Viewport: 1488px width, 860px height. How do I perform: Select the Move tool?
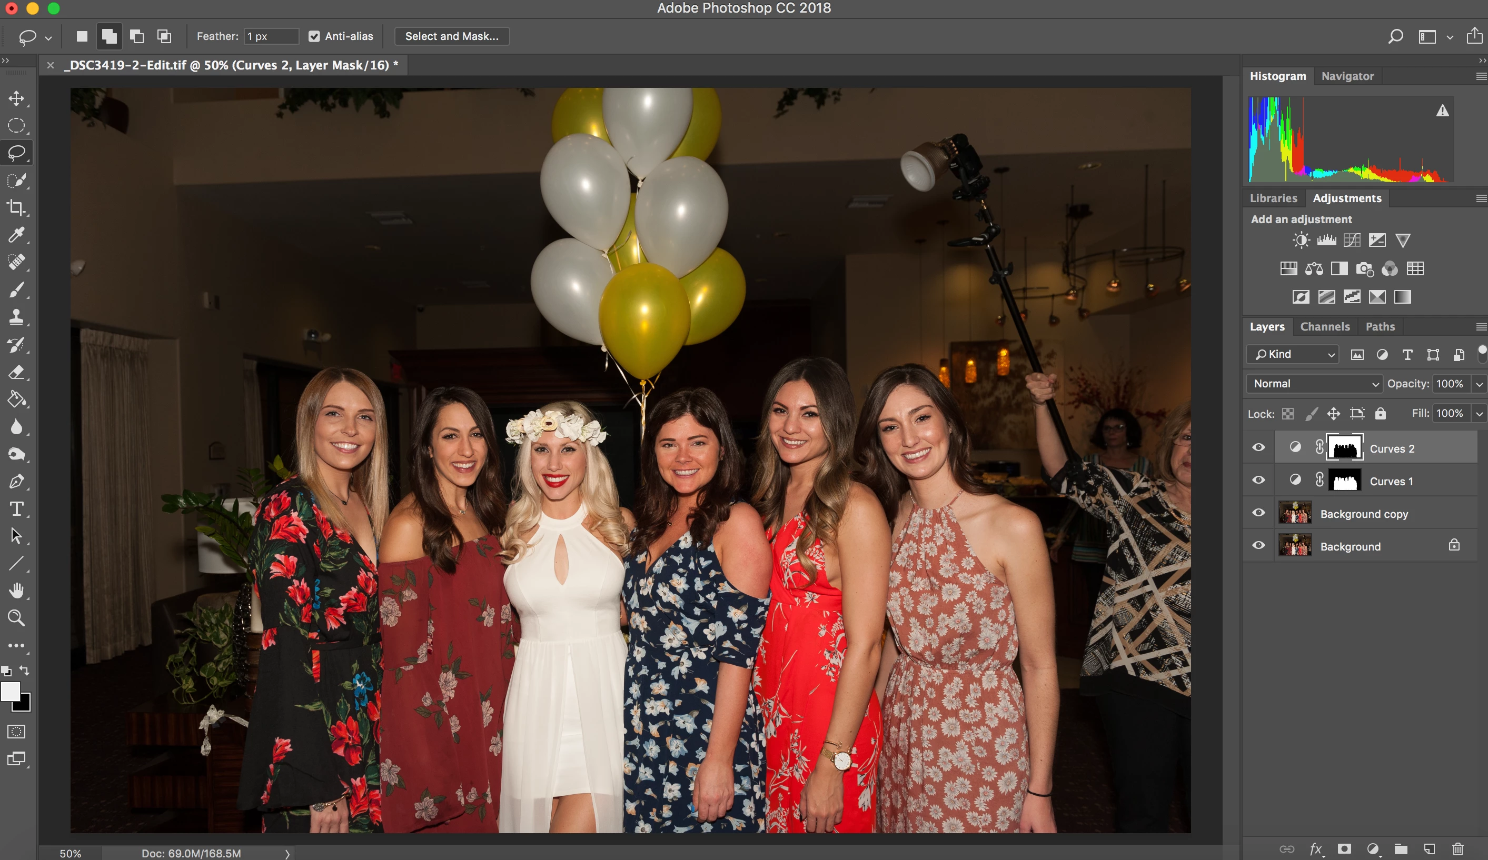(x=16, y=98)
